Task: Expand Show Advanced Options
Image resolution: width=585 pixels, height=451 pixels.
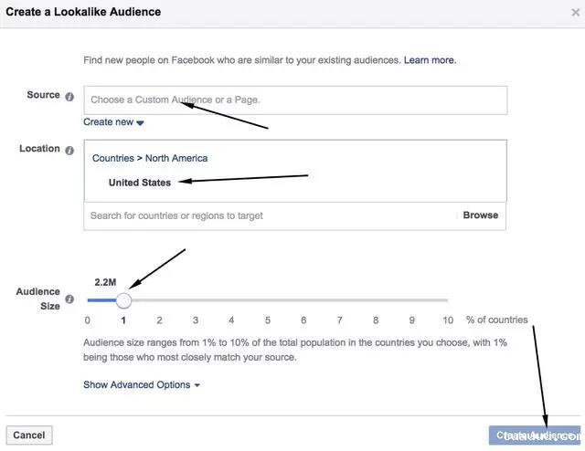Action: (x=141, y=385)
